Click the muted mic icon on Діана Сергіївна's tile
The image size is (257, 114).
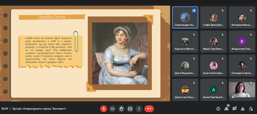194,83
